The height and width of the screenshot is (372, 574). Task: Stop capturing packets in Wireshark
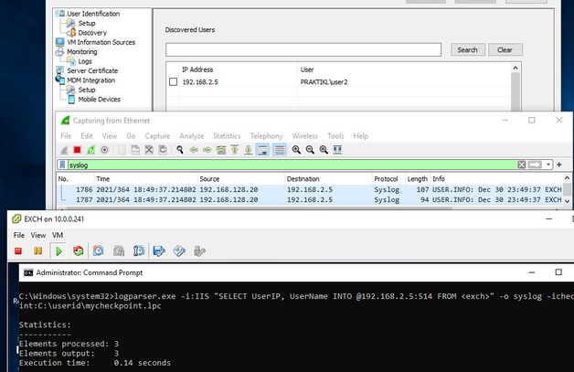[x=78, y=150]
